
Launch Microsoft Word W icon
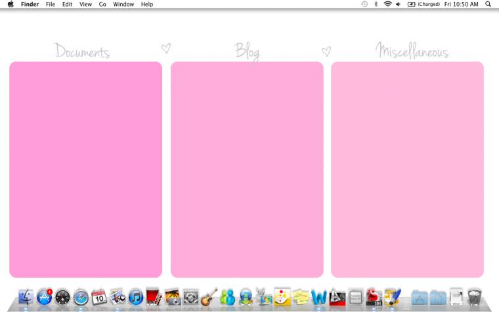[x=318, y=298]
